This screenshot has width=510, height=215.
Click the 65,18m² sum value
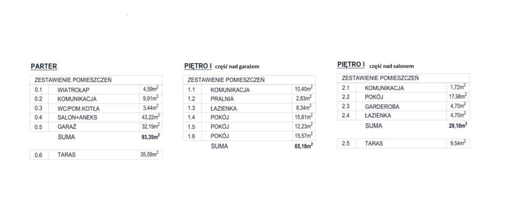[303, 145]
